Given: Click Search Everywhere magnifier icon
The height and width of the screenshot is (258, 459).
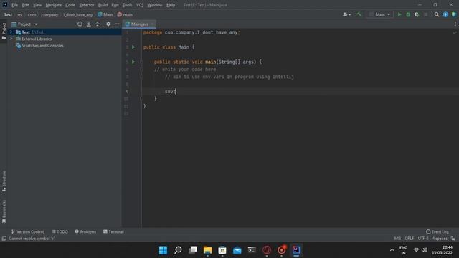Looking at the screenshot, I should (437, 14).
